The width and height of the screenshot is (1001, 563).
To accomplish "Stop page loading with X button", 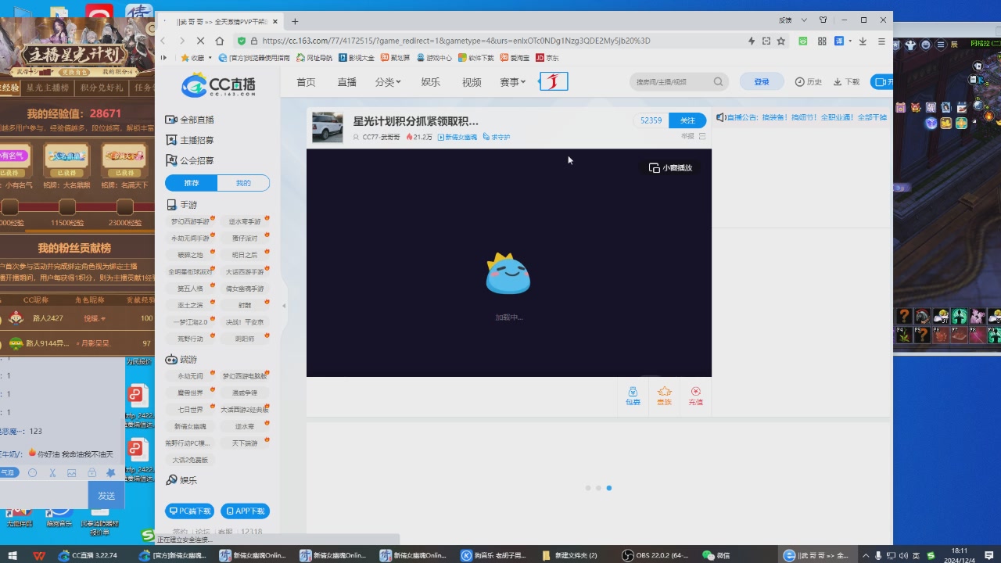I will point(200,41).
